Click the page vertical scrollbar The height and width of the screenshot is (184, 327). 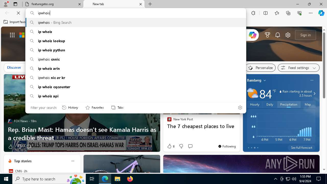(324, 65)
